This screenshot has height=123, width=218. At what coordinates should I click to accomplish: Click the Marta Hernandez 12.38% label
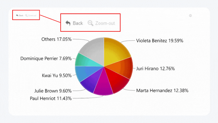pyautogui.click(x=162, y=91)
